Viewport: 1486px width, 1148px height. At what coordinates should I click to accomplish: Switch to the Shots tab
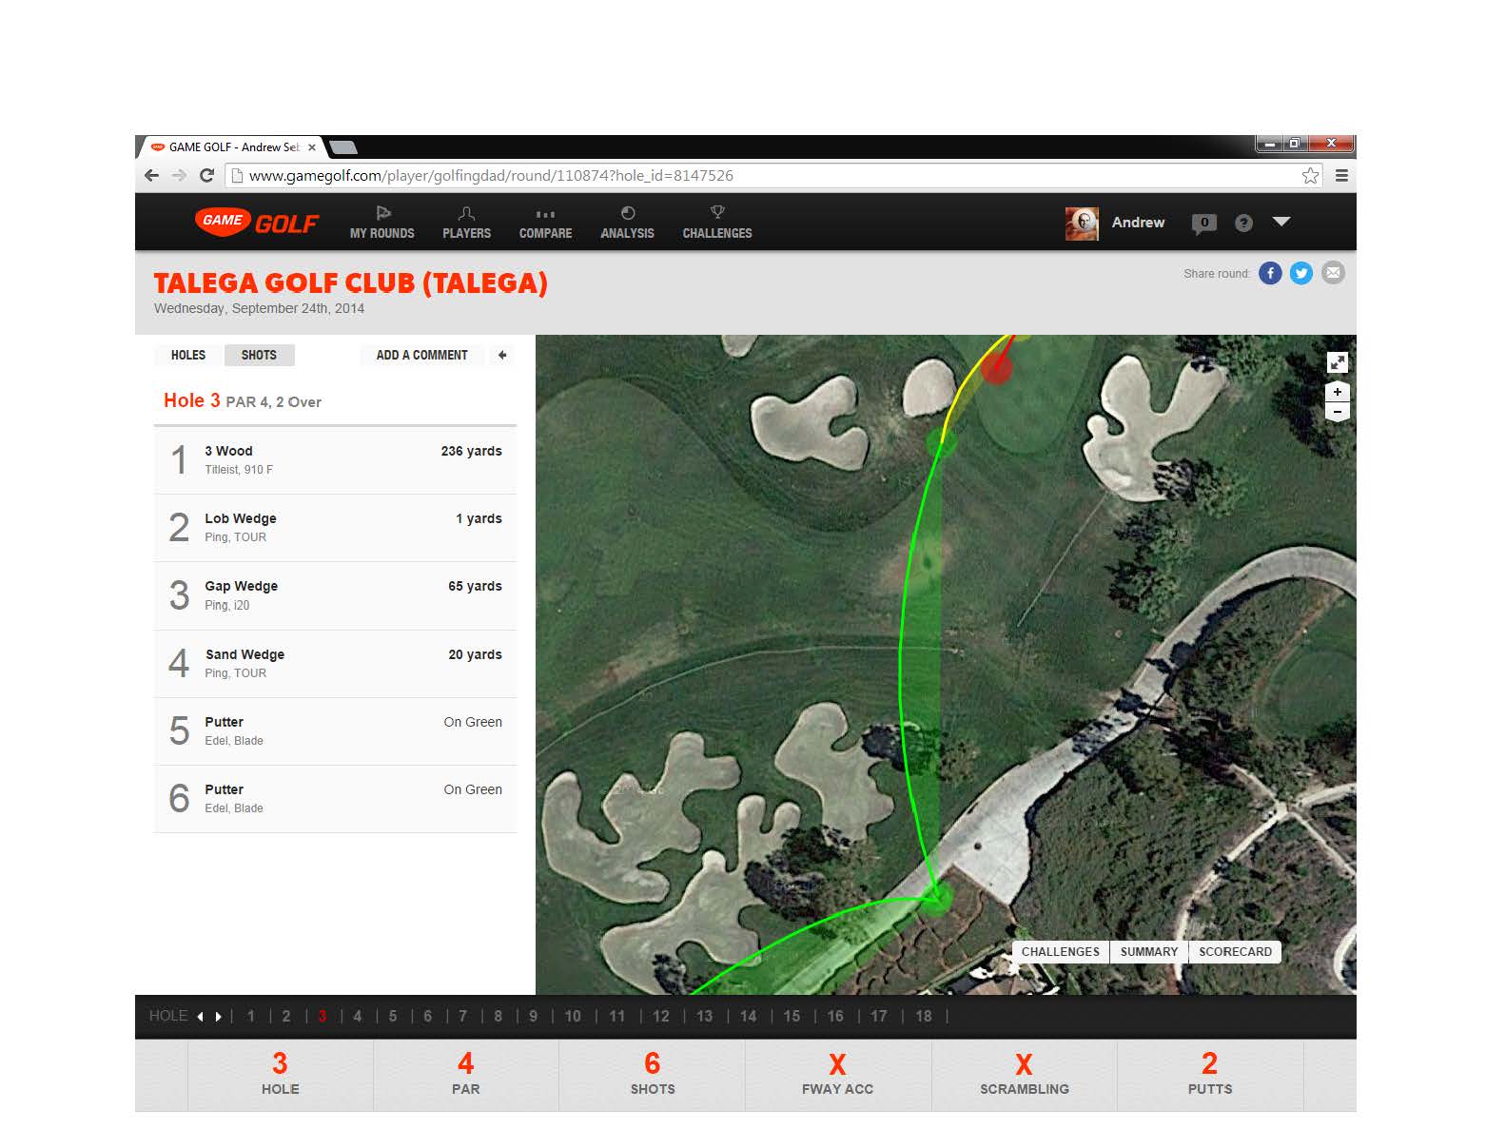[x=259, y=355]
